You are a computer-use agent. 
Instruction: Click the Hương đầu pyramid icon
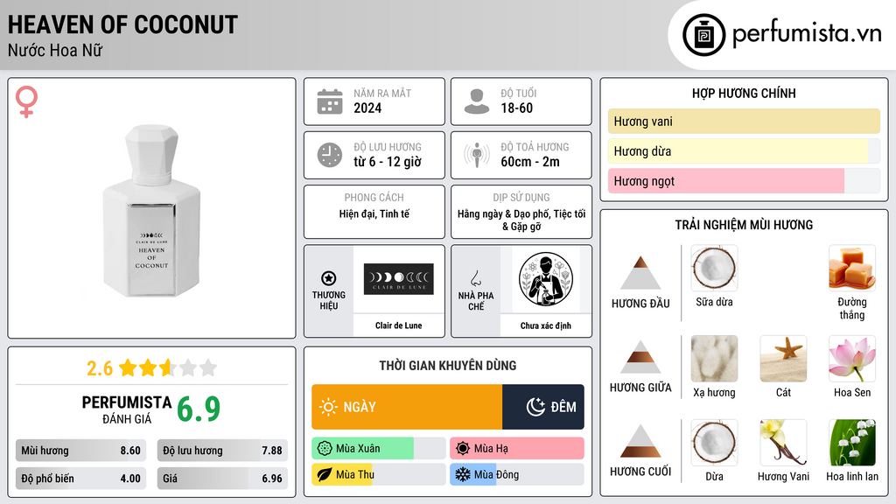coord(640,273)
